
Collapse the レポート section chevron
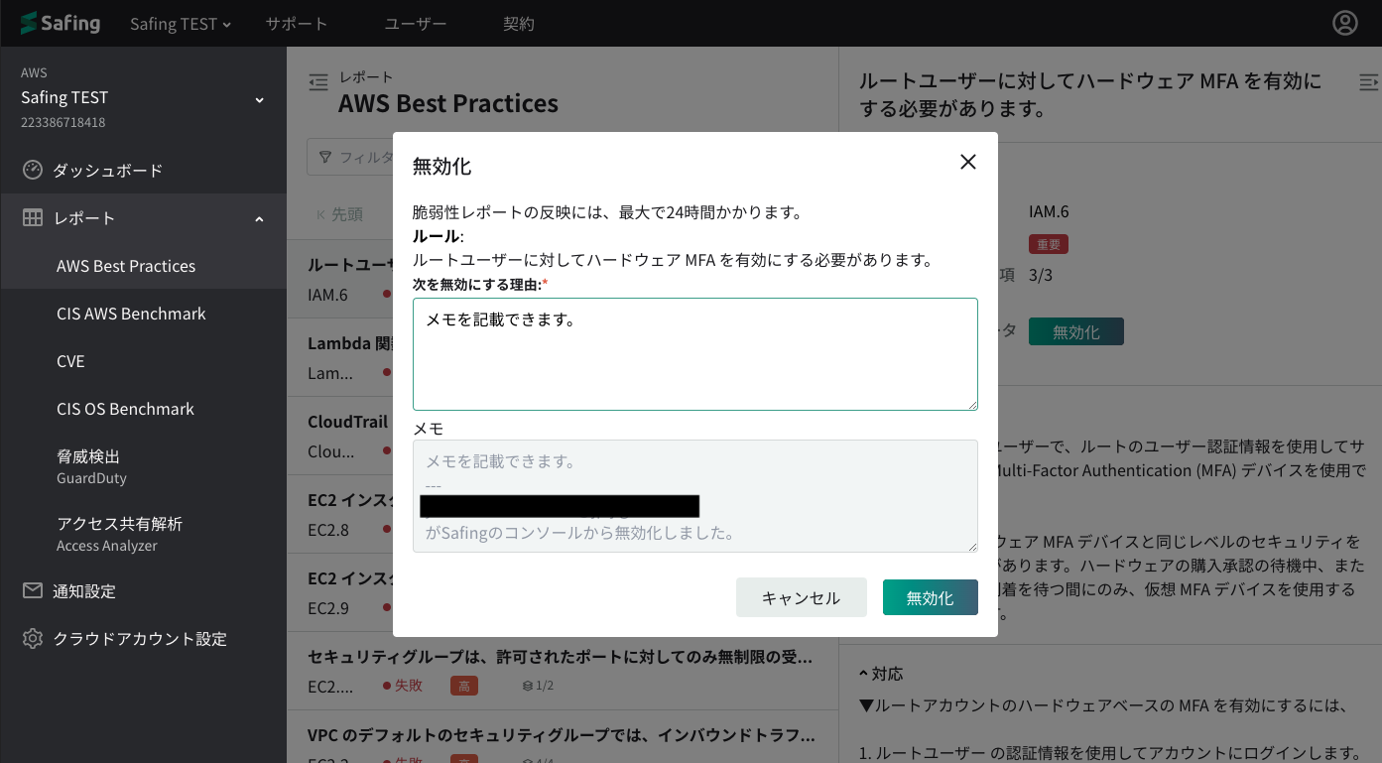(260, 218)
